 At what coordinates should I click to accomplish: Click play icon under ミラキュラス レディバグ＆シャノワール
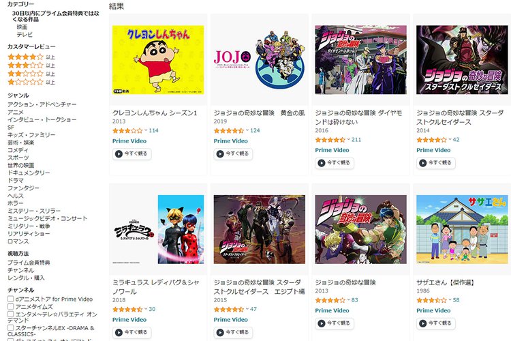coord(119,333)
